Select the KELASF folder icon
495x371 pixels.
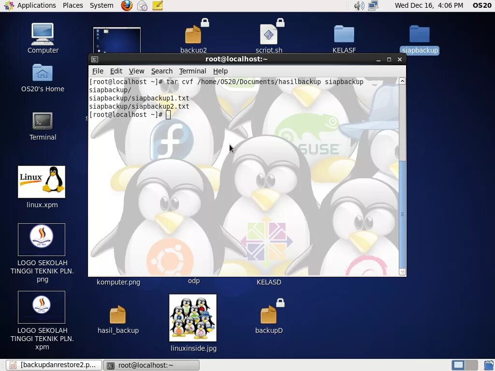[x=344, y=34]
